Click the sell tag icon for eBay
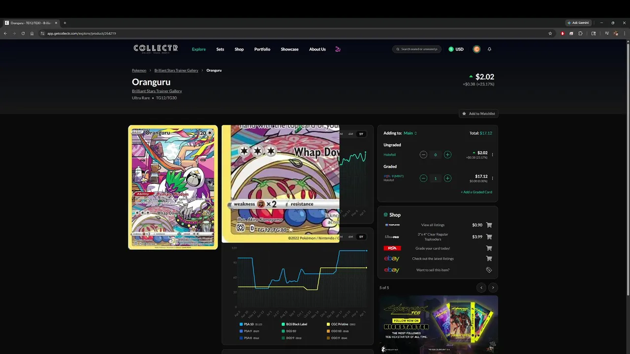This screenshot has height=354, width=630. tap(489, 270)
